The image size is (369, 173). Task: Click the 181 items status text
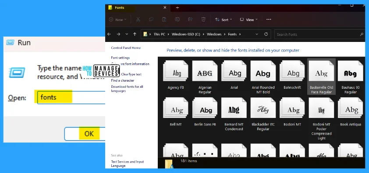click(189, 161)
